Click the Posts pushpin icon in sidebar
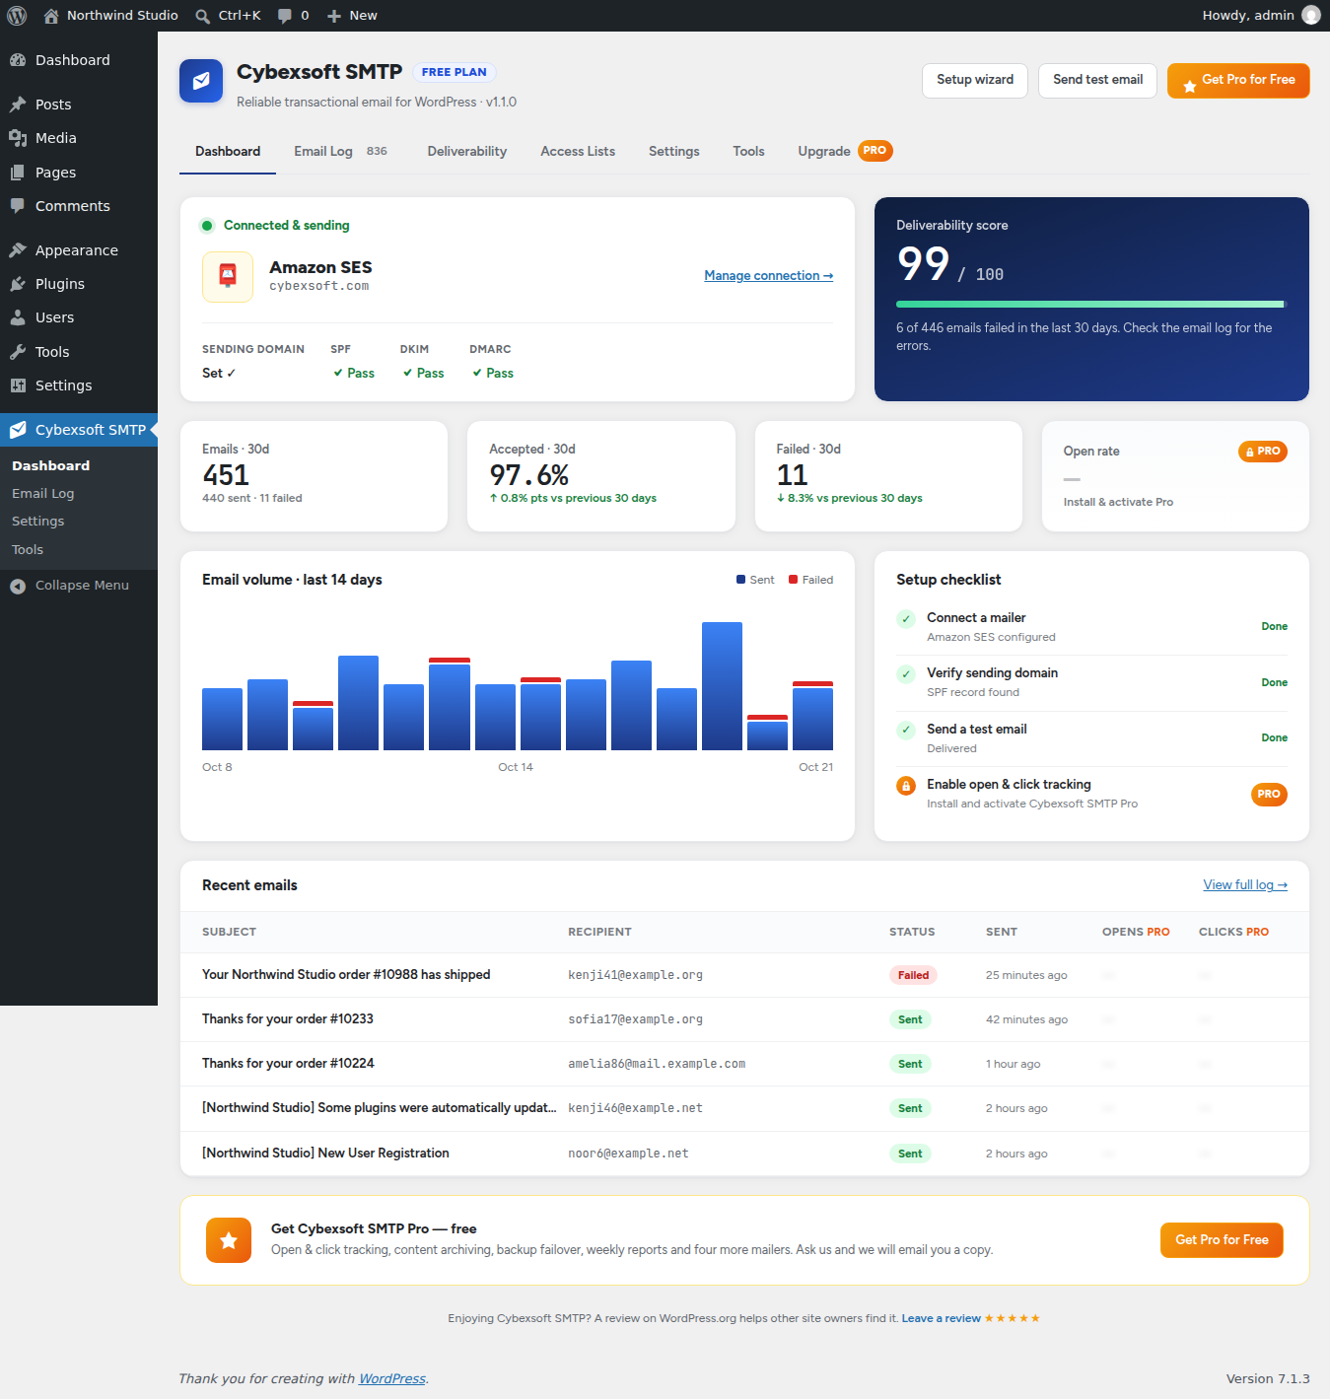 [x=18, y=105]
